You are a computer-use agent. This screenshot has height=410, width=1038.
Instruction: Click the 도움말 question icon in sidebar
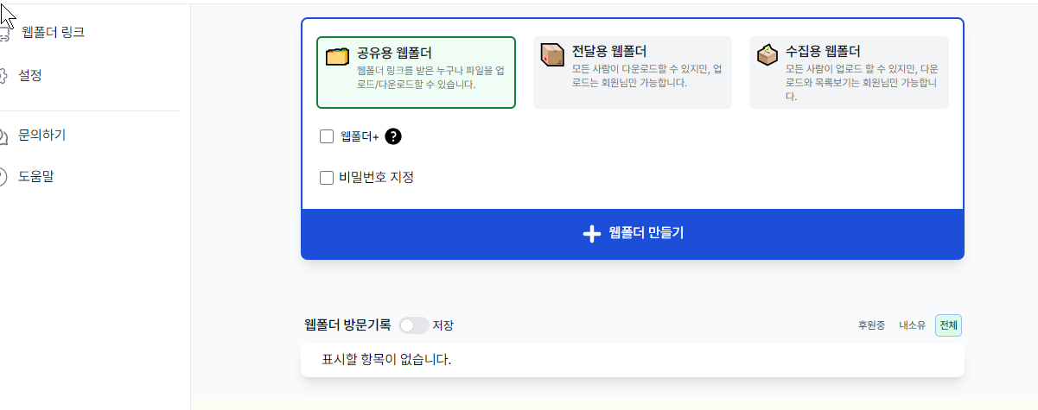coord(3,177)
